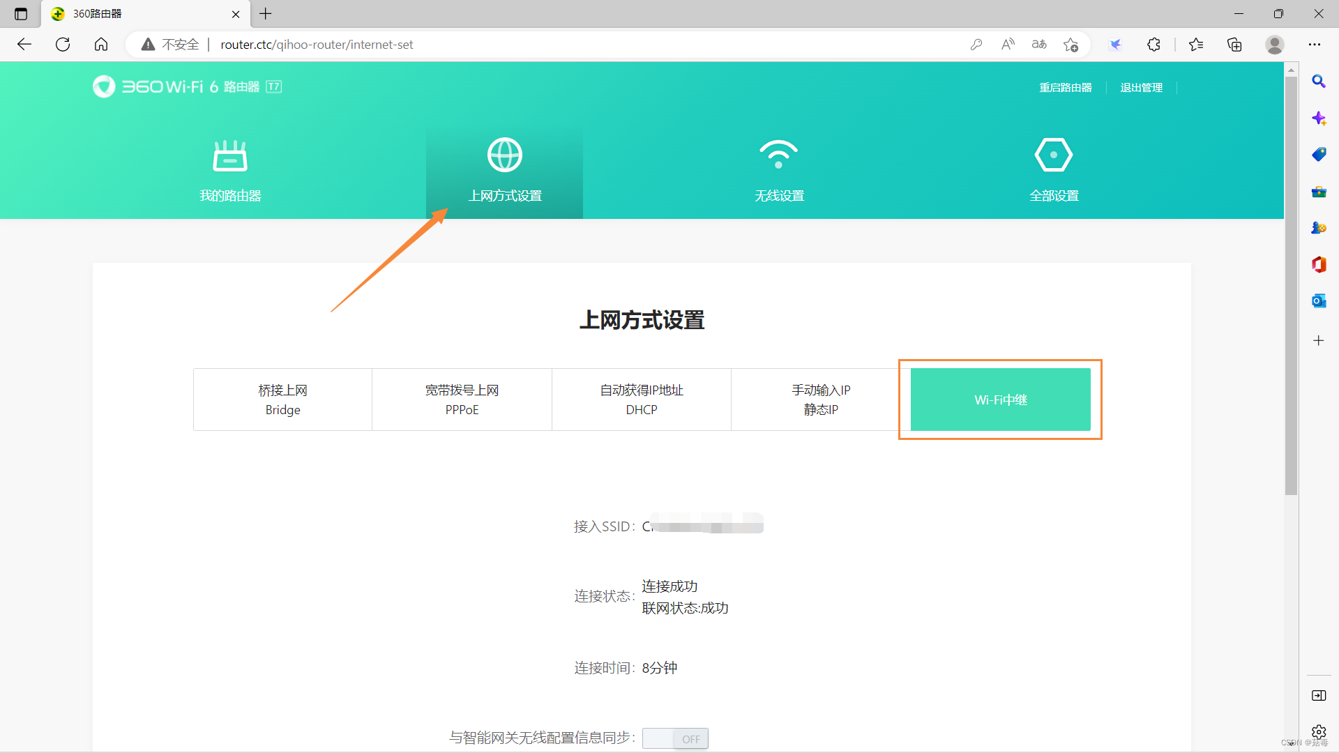This screenshot has height=753, width=1339.
Task: Open browser extensions puzzle icon
Action: pyautogui.click(x=1153, y=45)
